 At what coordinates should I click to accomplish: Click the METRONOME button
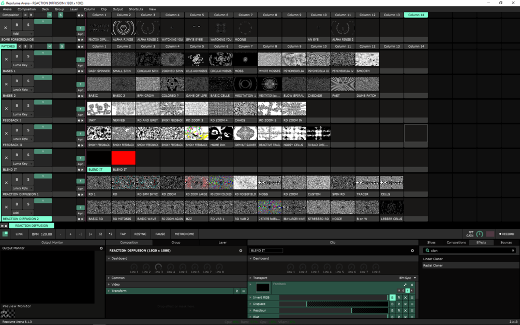click(184, 234)
